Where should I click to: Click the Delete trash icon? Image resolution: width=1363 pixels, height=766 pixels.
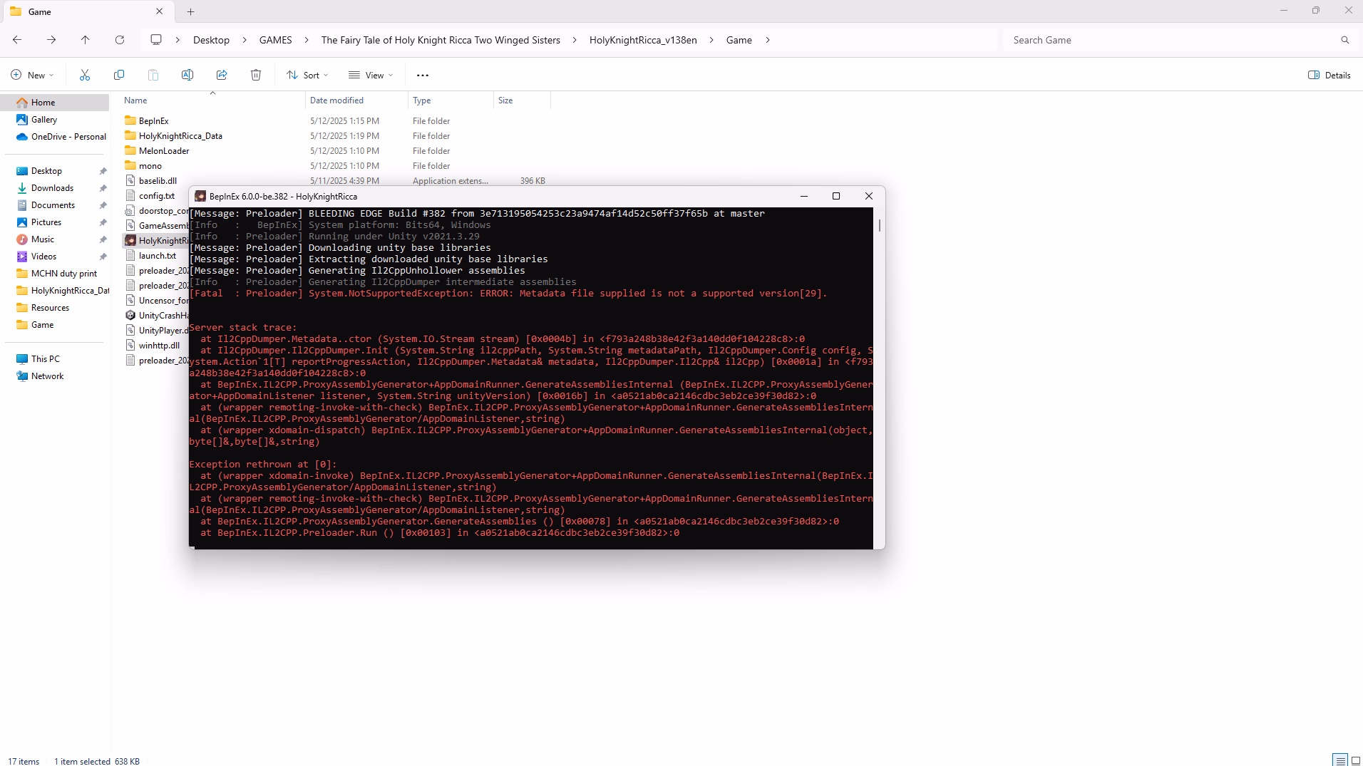tap(256, 75)
